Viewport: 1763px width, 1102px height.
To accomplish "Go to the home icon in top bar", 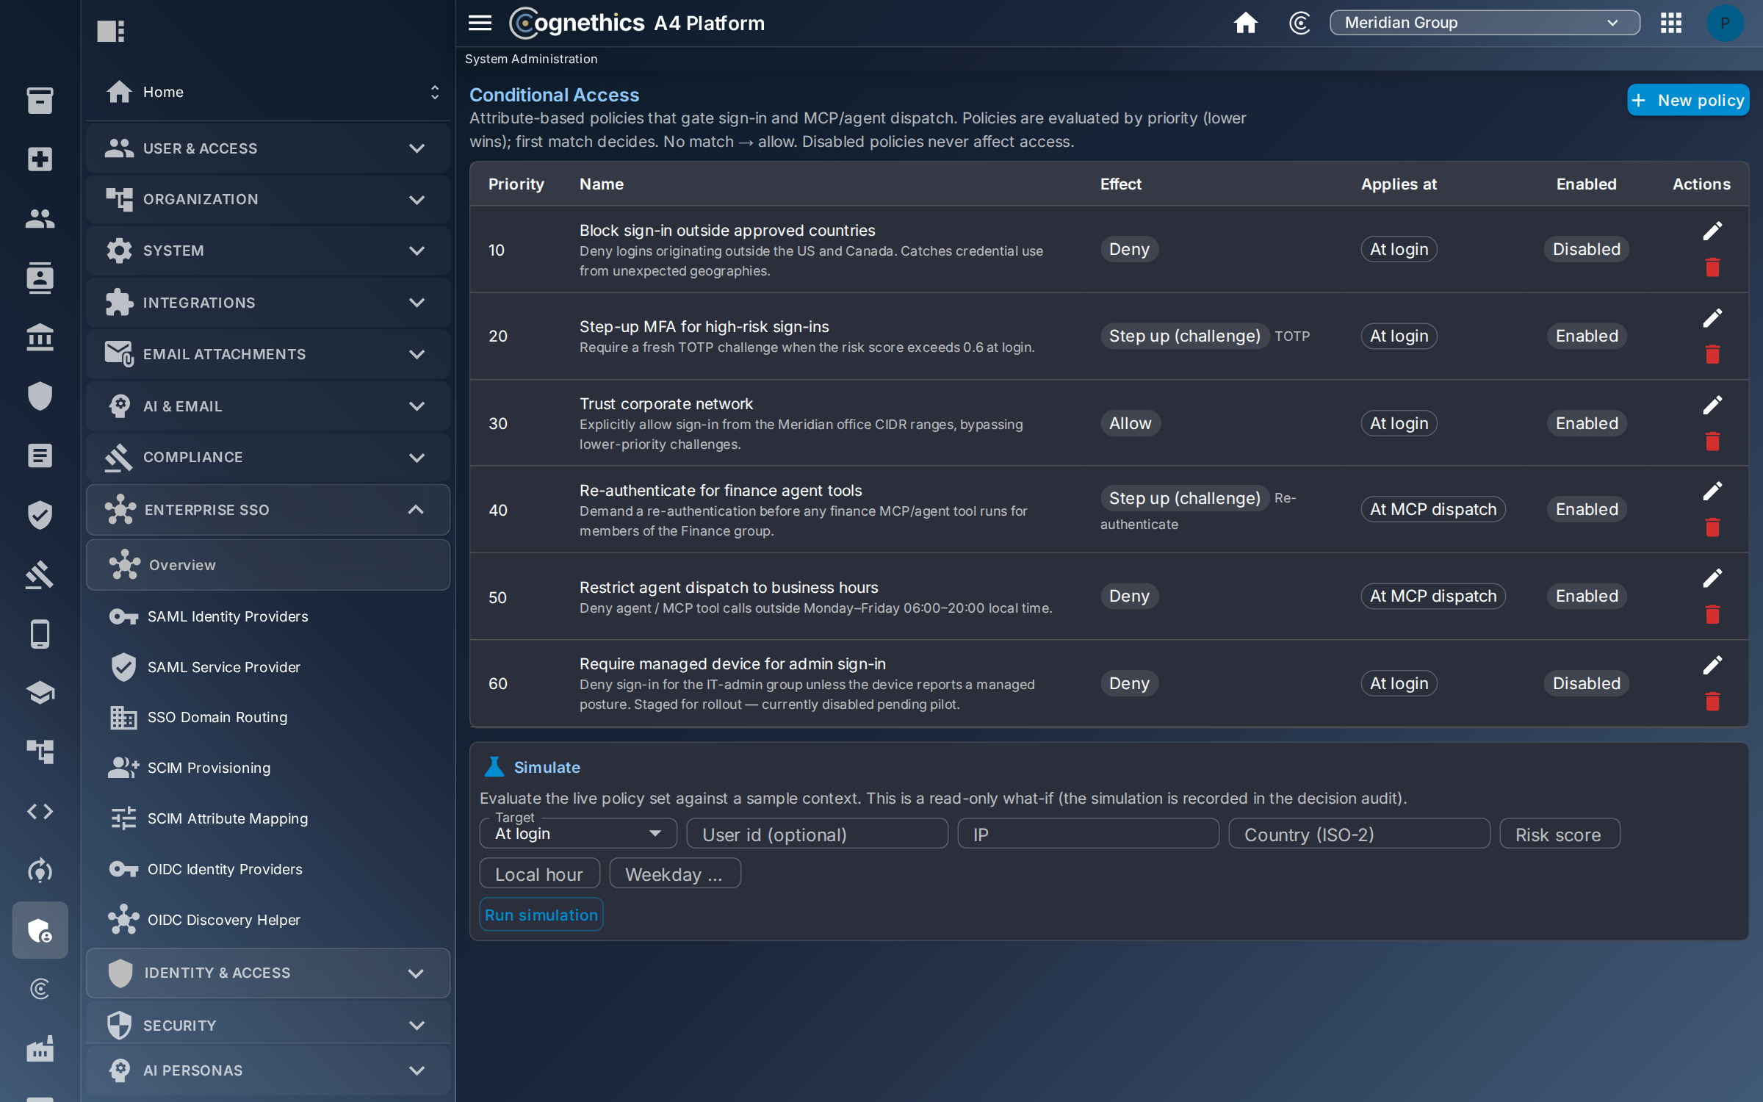I will (1245, 23).
